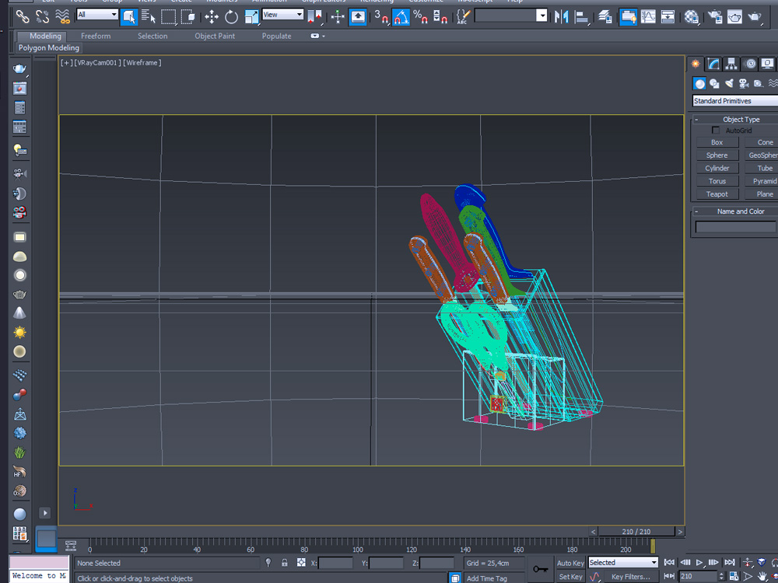Select the Unlink Selection tool
Image resolution: width=778 pixels, height=583 pixels.
(x=42, y=16)
